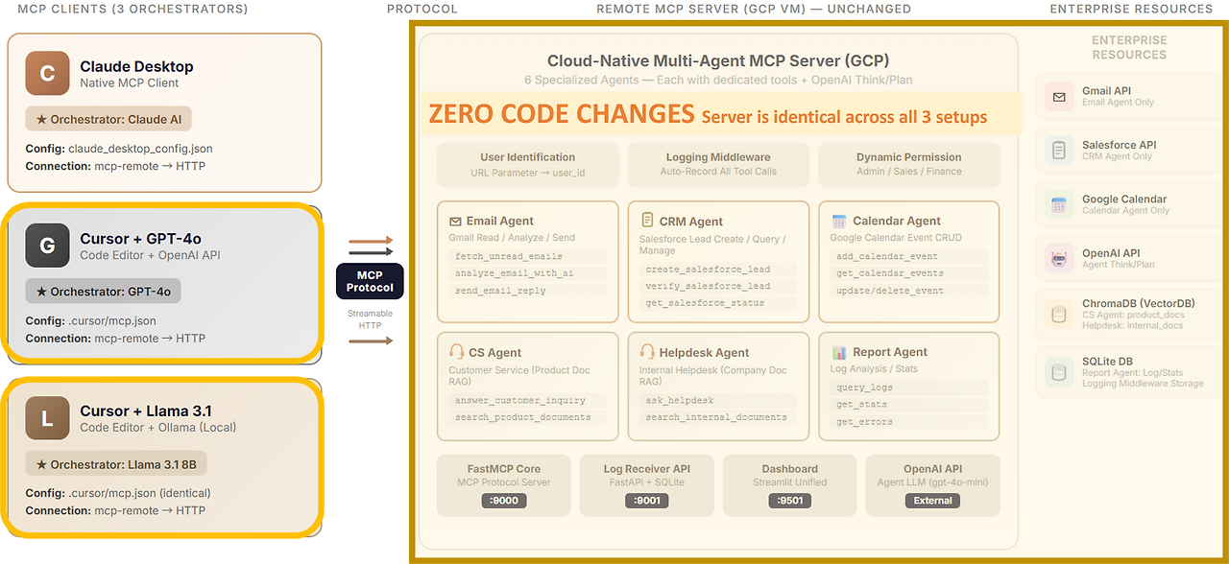Click the ask_helpdesk tool entry
The height and width of the screenshot is (564, 1229).
(x=719, y=401)
